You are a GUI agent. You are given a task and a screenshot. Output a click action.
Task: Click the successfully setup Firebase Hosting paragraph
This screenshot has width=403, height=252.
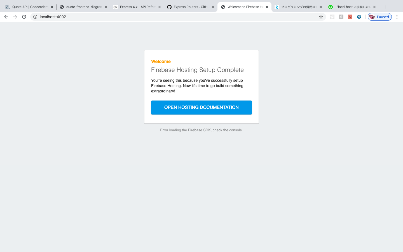[197, 86]
